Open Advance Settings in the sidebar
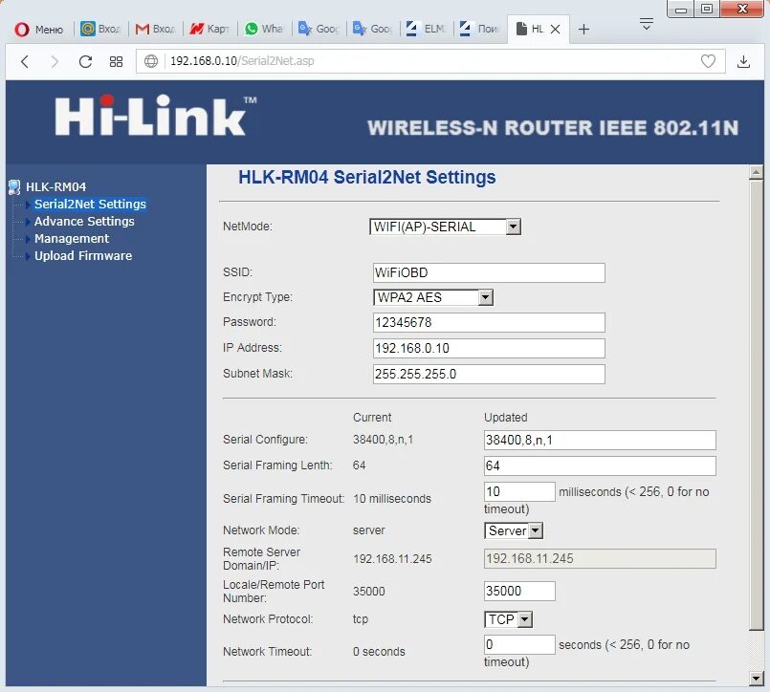Screen dimensions: 770x692 click(x=83, y=221)
